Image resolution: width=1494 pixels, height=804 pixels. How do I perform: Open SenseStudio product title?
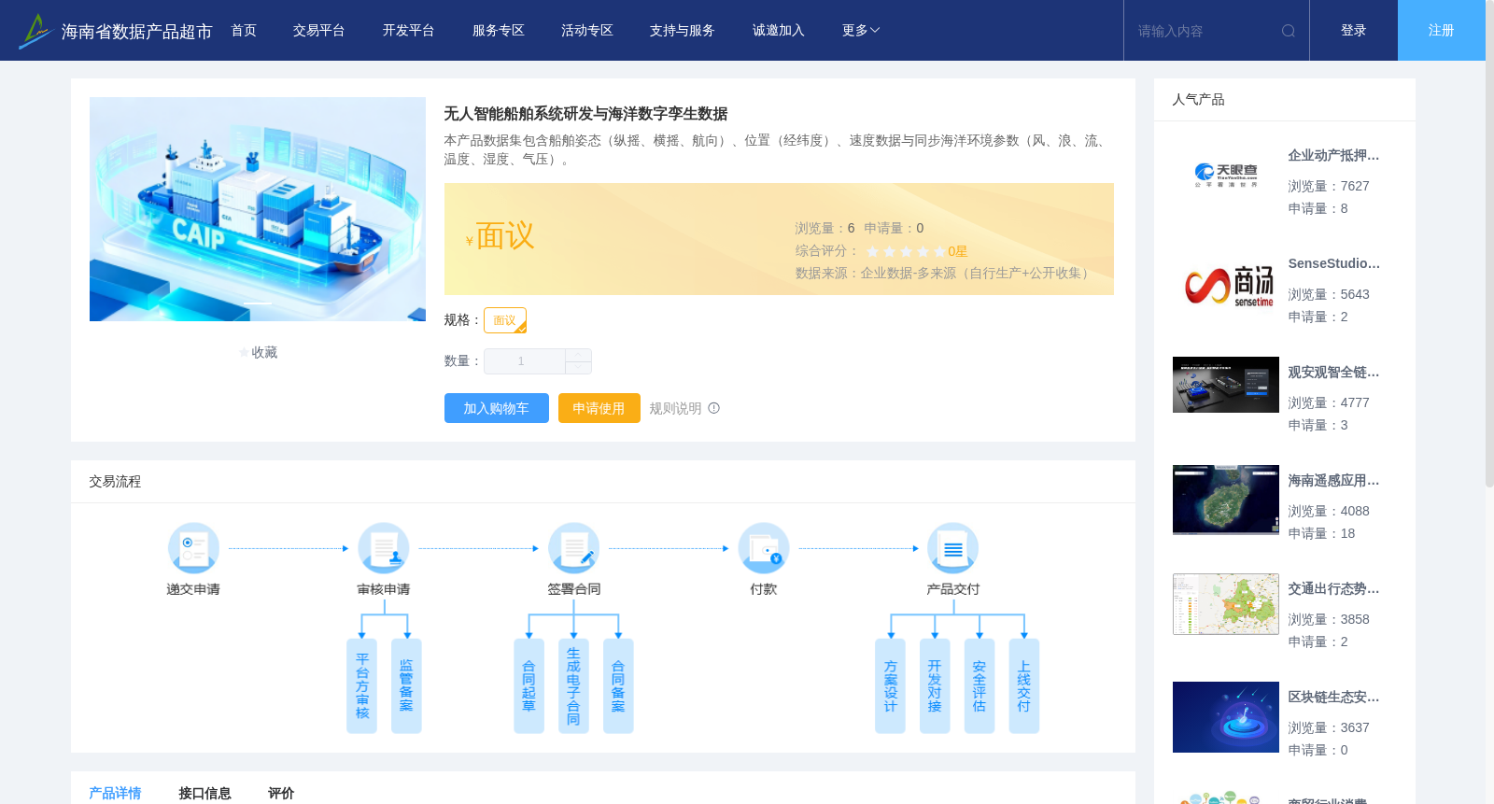[x=1333, y=264]
